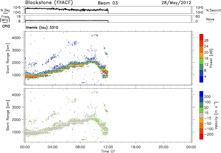This screenshot has width=221, height=153.
Task: Click the 'Power [dB]' colorbar label
Action: pyautogui.click(x=211, y=58)
